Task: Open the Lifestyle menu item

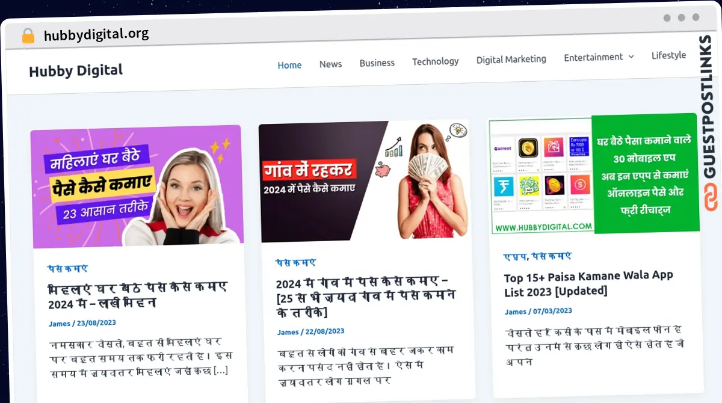Action: [x=668, y=55]
